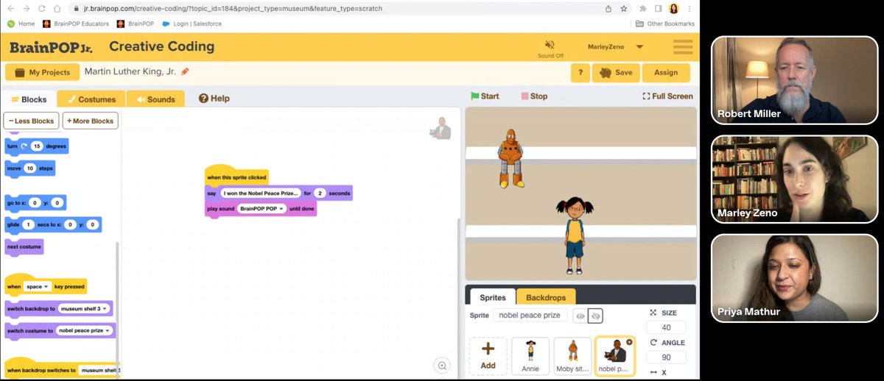Image resolution: width=884 pixels, height=381 pixels.
Task: Enter Full Screen stage mode
Action: [x=667, y=96]
